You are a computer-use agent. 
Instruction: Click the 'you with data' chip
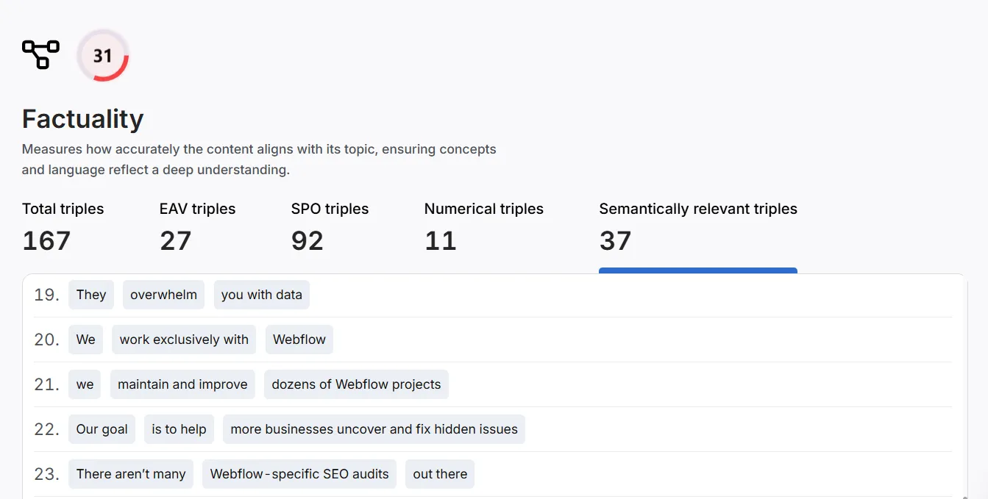pos(261,295)
